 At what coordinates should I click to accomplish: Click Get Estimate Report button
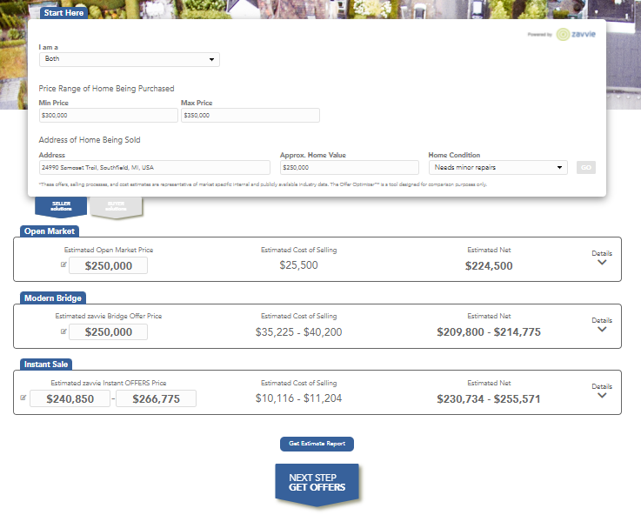point(317,444)
